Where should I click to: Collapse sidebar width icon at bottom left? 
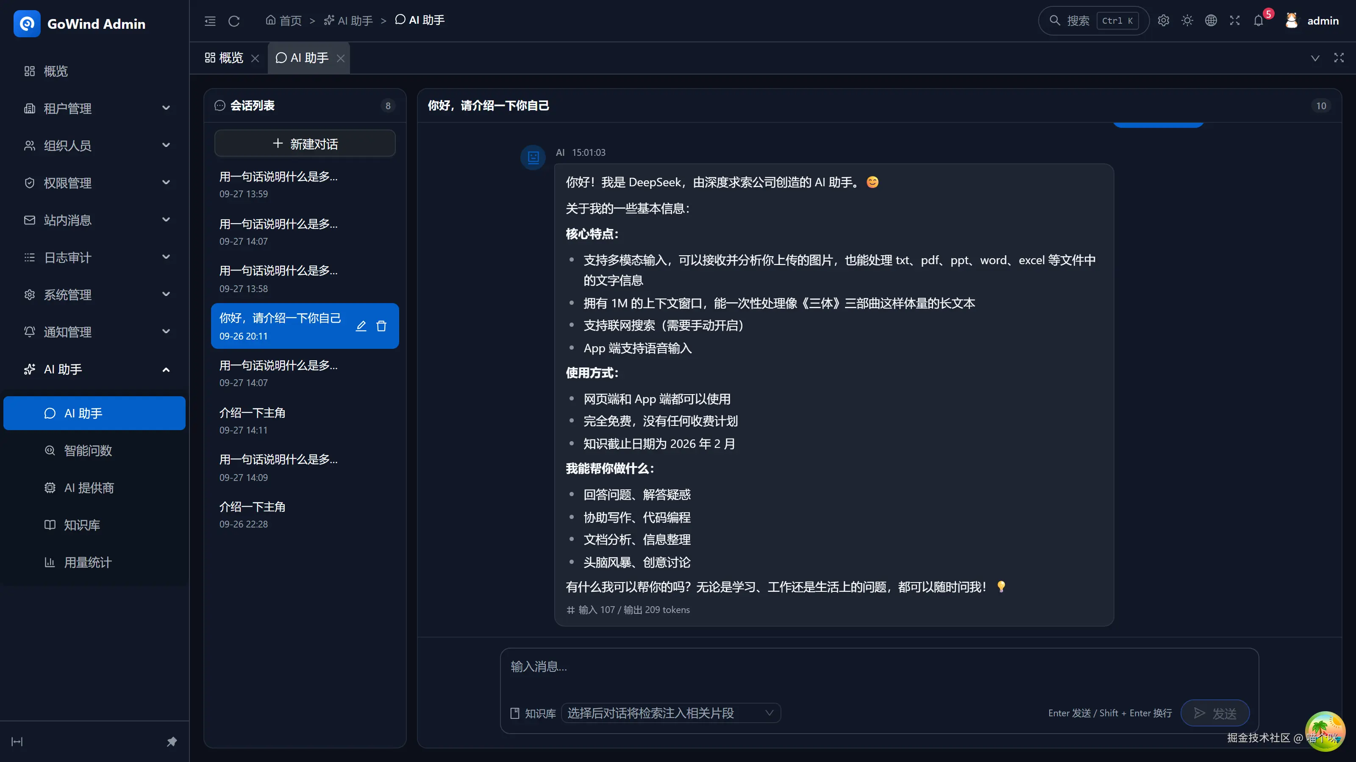pyautogui.click(x=17, y=742)
